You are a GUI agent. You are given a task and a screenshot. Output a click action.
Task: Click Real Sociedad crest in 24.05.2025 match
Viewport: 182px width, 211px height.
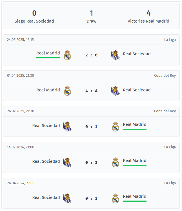coord(115,55)
